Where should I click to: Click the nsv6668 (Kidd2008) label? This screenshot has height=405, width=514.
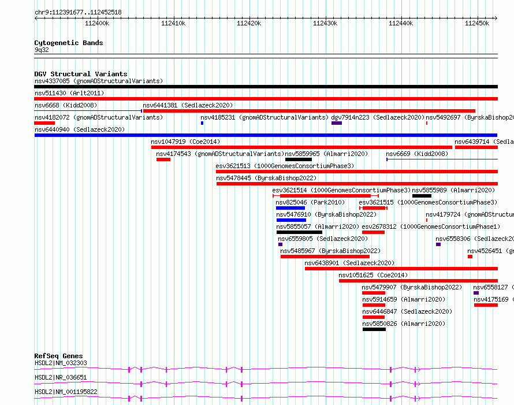point(66,105)
